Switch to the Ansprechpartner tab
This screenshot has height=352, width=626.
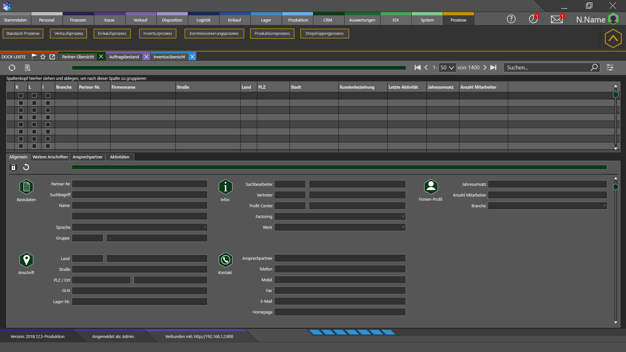tap(87, 157)
